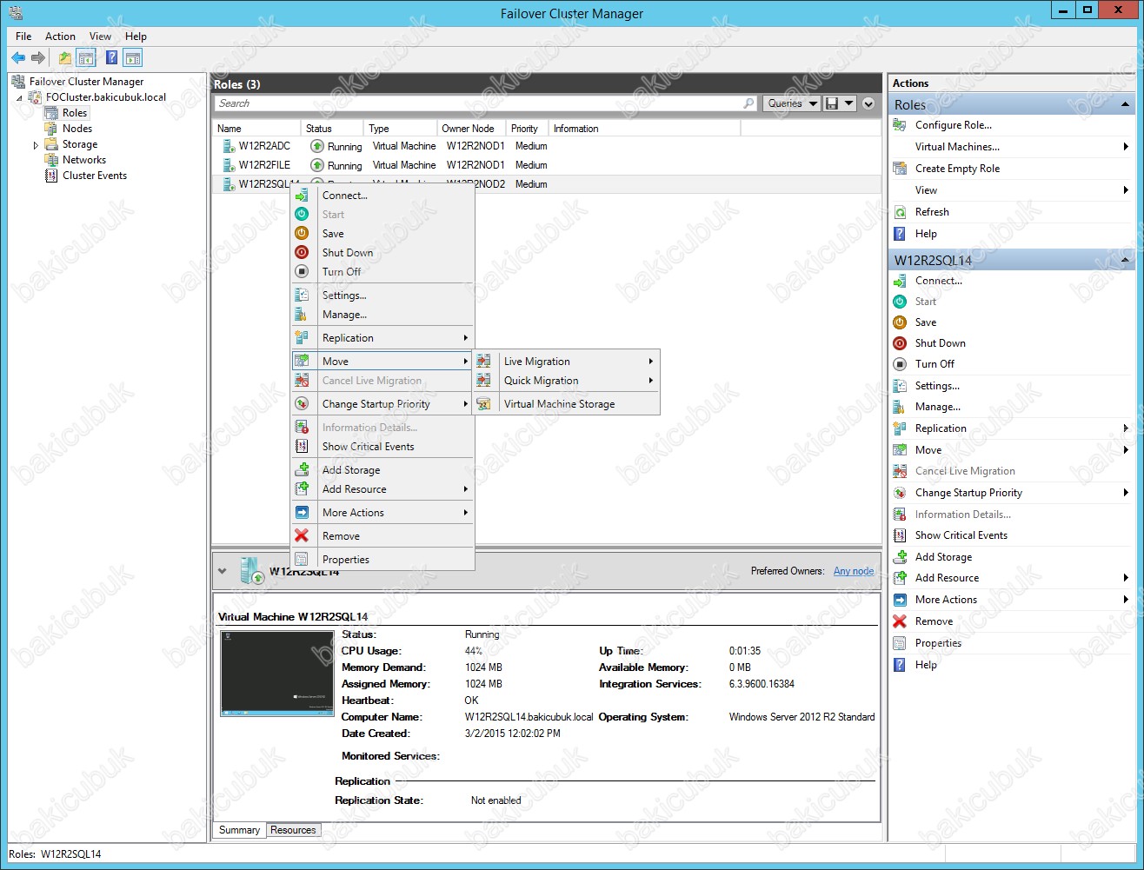Screen dimensions: 1144x870
Task: Sort by the Priority column header
Action: point(528,129)
